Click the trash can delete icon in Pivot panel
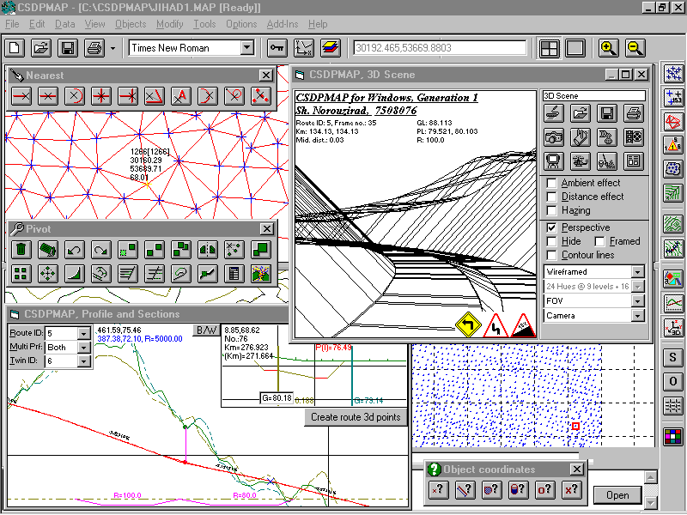Image resolution: width=687 pixels, height=515 pixels. tap(21, 250)
